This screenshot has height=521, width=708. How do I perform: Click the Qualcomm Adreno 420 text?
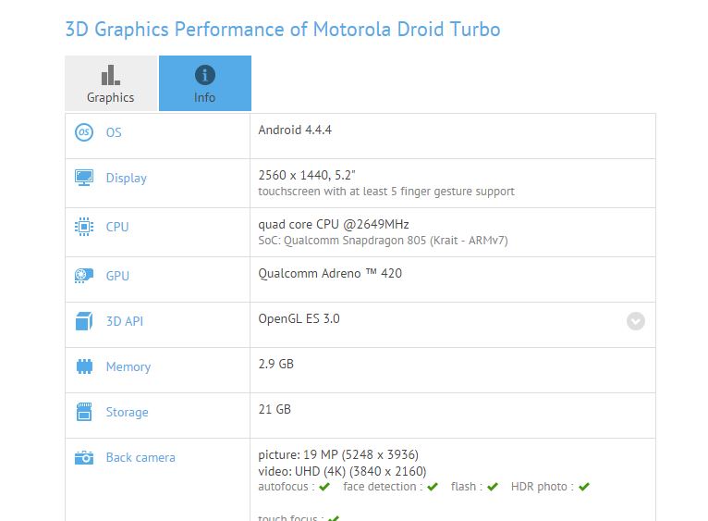pyautogui.click(x=330, y=273)
